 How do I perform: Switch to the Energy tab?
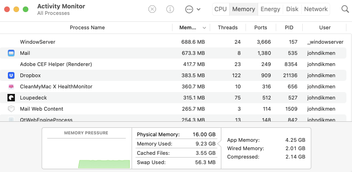tap(270, 9)
